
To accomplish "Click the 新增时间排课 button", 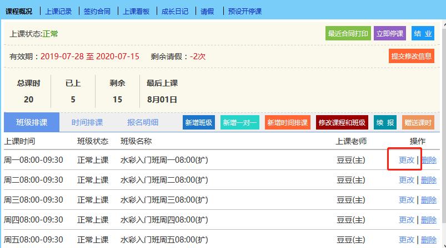I will point(287,123).
